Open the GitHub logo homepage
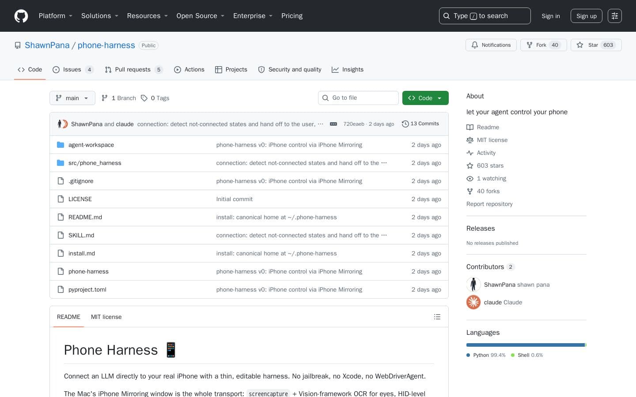 (x=21, y=16)
